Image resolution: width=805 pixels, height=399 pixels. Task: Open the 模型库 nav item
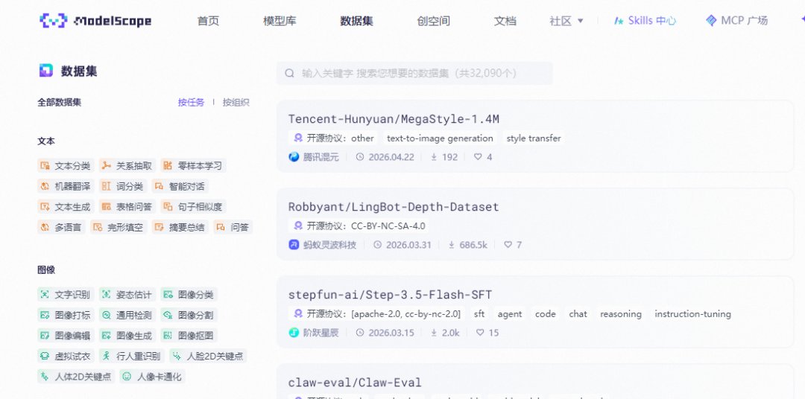pyautogui.click(x=280, y=21)
